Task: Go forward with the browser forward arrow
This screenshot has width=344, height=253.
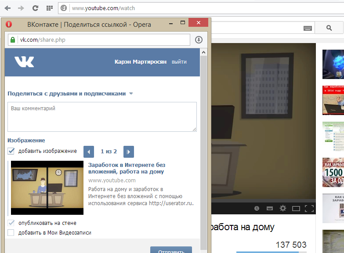Action: pos(21,8)
